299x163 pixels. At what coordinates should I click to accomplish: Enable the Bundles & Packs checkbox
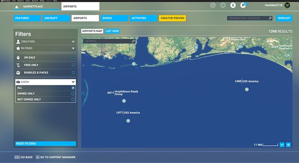73,72
